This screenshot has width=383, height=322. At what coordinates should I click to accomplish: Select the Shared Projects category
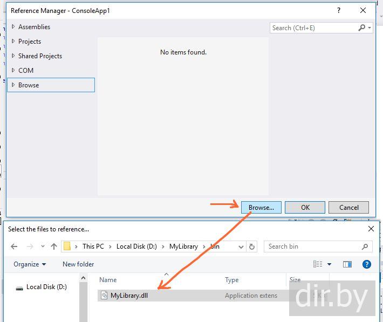click(40, 56)
